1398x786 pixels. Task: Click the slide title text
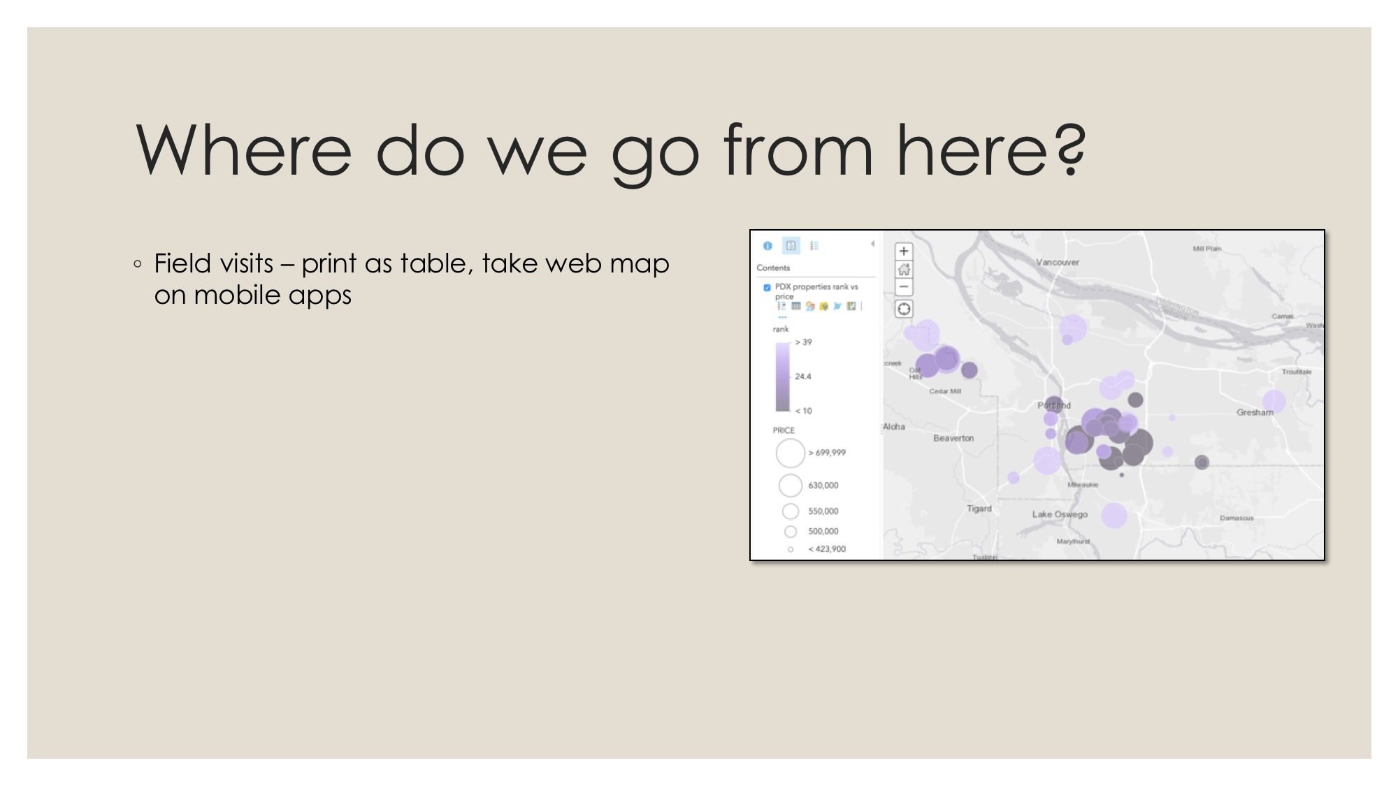tap(610, 150)
